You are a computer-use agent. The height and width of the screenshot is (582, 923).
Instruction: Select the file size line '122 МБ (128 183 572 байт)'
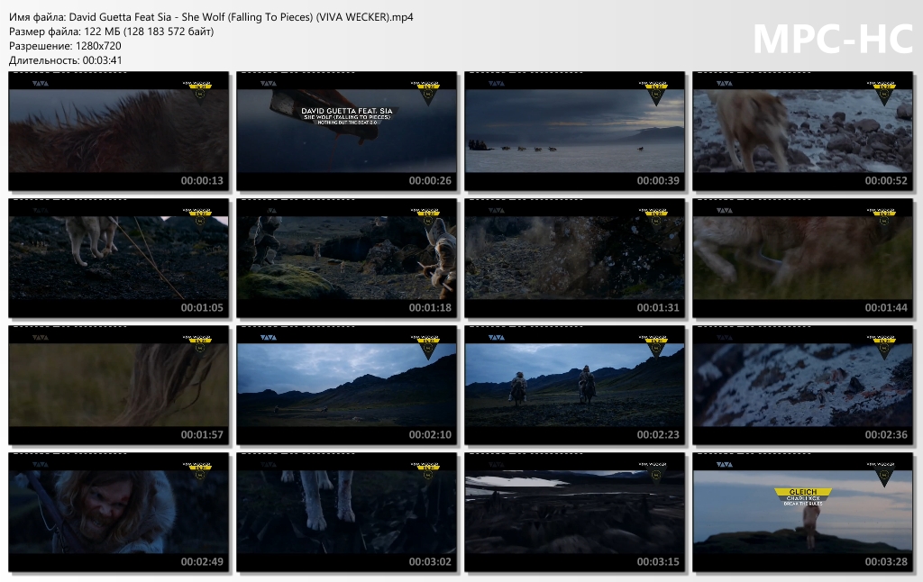(111, 32)
